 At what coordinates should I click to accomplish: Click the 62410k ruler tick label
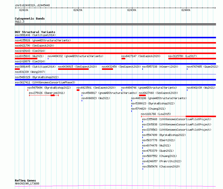click(24, 10)
